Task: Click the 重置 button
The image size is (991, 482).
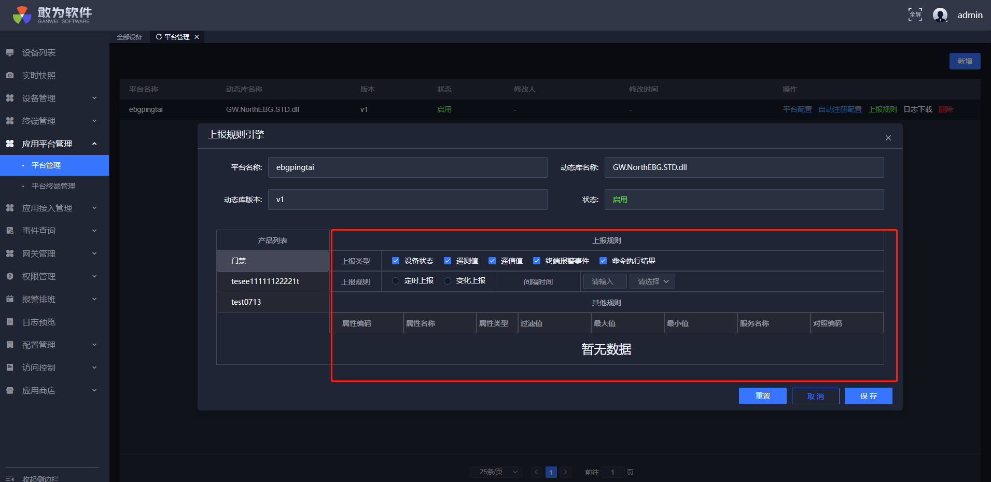Action: 762,396
